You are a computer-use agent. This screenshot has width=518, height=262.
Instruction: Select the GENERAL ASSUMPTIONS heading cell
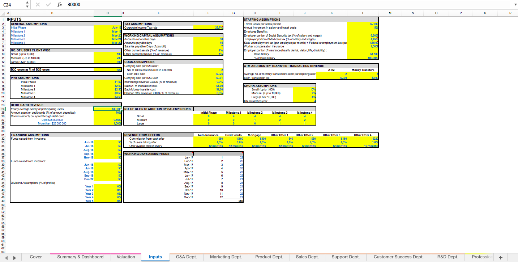pos(29,24)
